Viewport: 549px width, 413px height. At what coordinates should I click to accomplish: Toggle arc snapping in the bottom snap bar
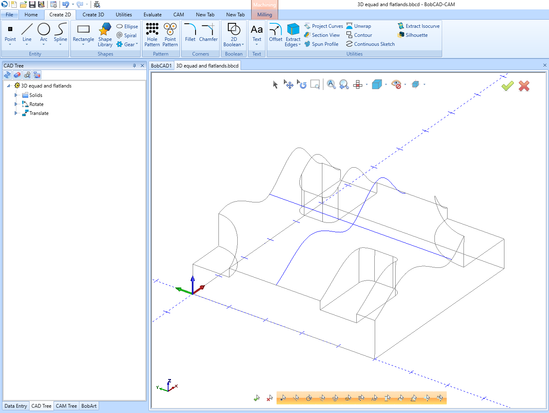click(310, 397)
